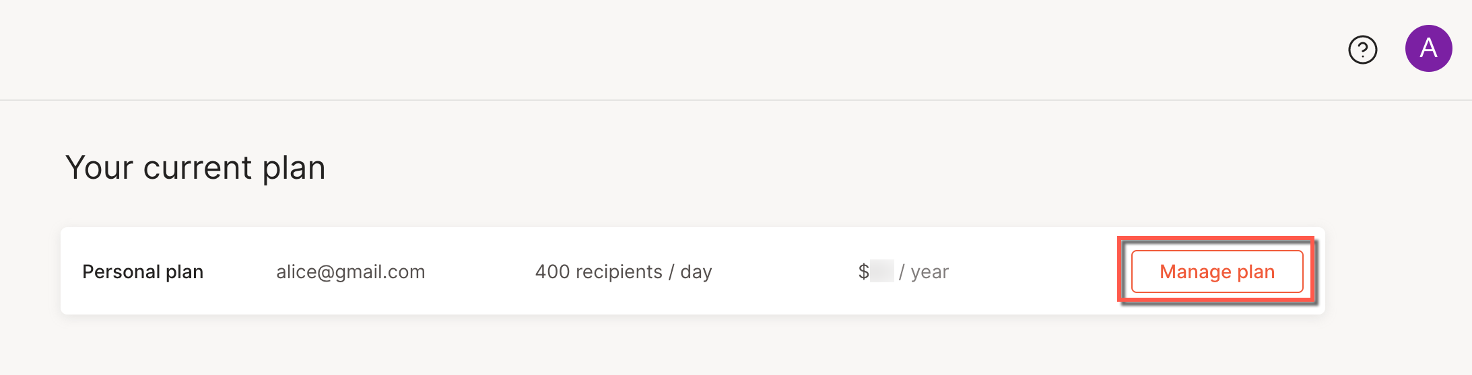
Task: Open the help question mark icon
Action: pyautogui.click(x=1362, y=50)
